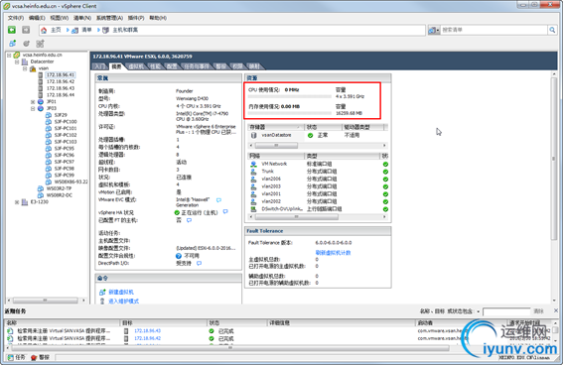563x365 pixels.
Task: Select the E3-1230 datacenter icon
Action: [x=25, y=202]
